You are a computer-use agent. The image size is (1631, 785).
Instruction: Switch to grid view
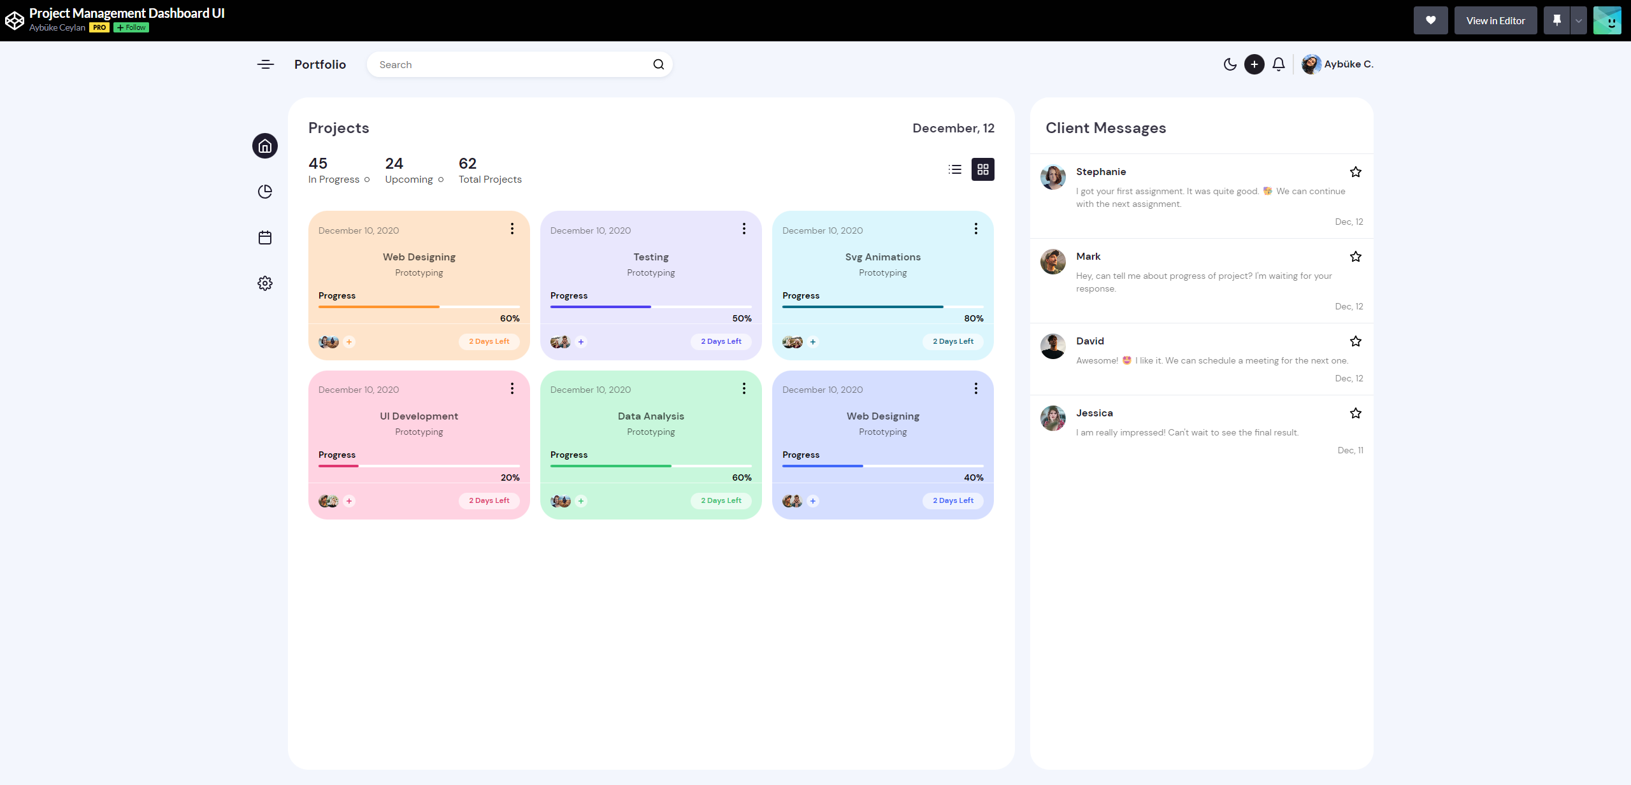[982, 169]
